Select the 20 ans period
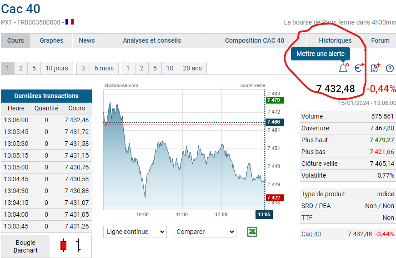 coord(192,68)
